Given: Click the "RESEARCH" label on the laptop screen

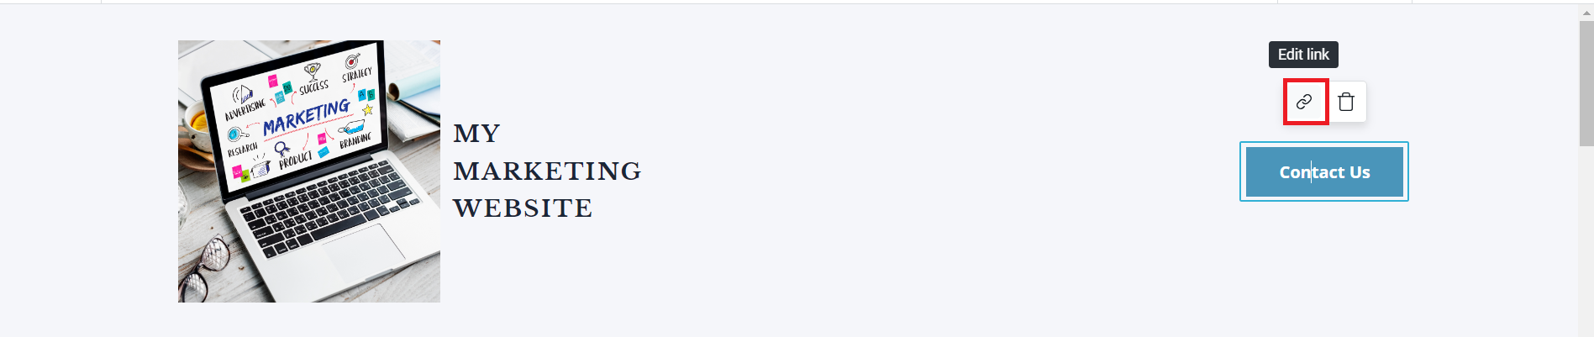Looking at the screenshot, I should coord(242,150).
